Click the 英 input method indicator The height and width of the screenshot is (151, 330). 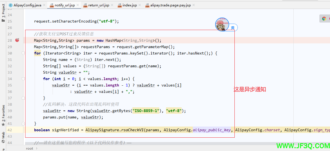[x=233, y=28]
